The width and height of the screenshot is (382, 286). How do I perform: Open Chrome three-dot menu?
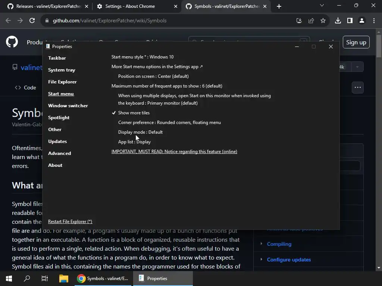pyautogui.click(x=374, y=21)
